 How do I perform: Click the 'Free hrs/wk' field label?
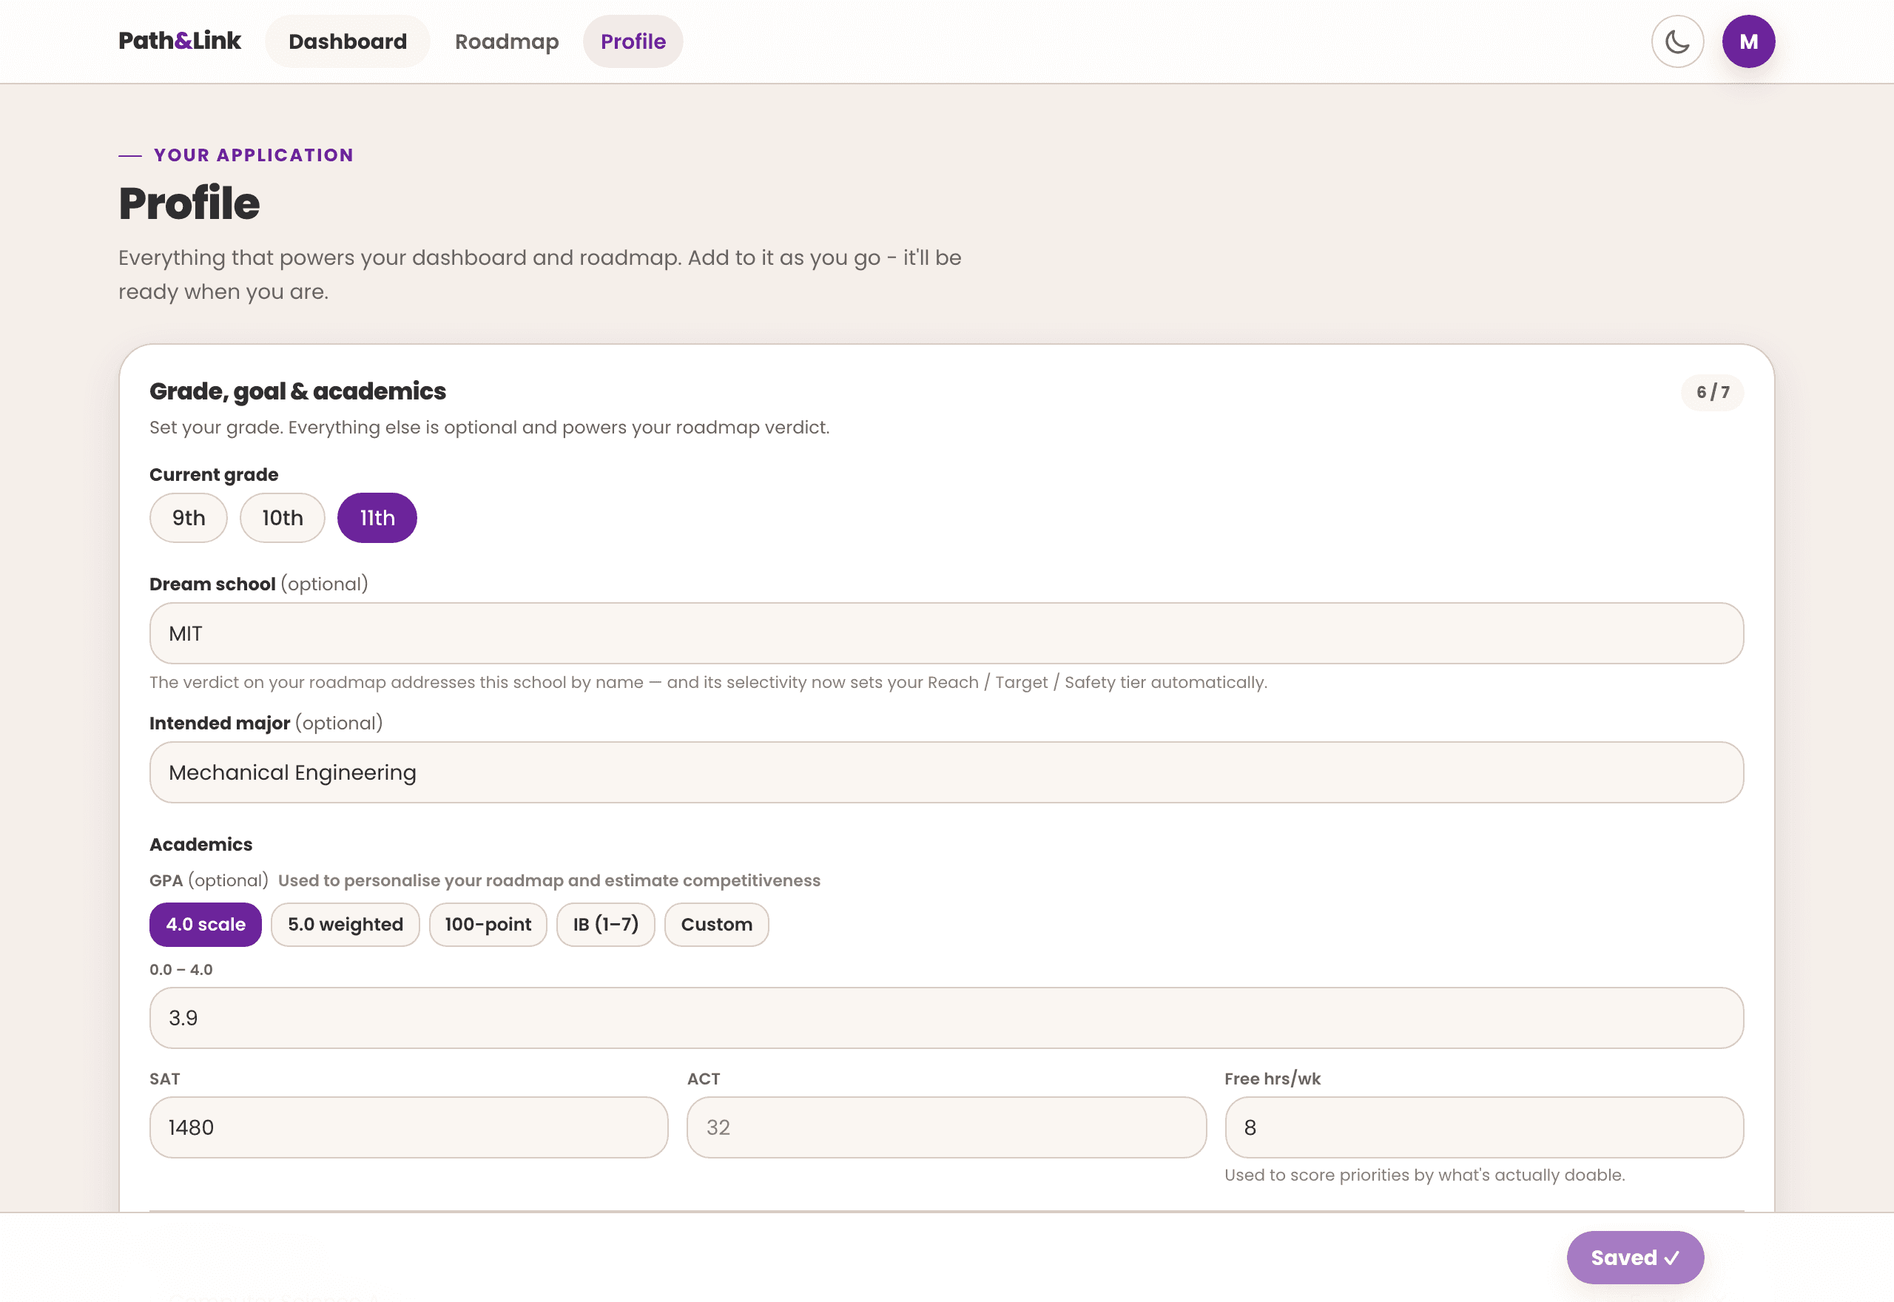(1273, 1079)
